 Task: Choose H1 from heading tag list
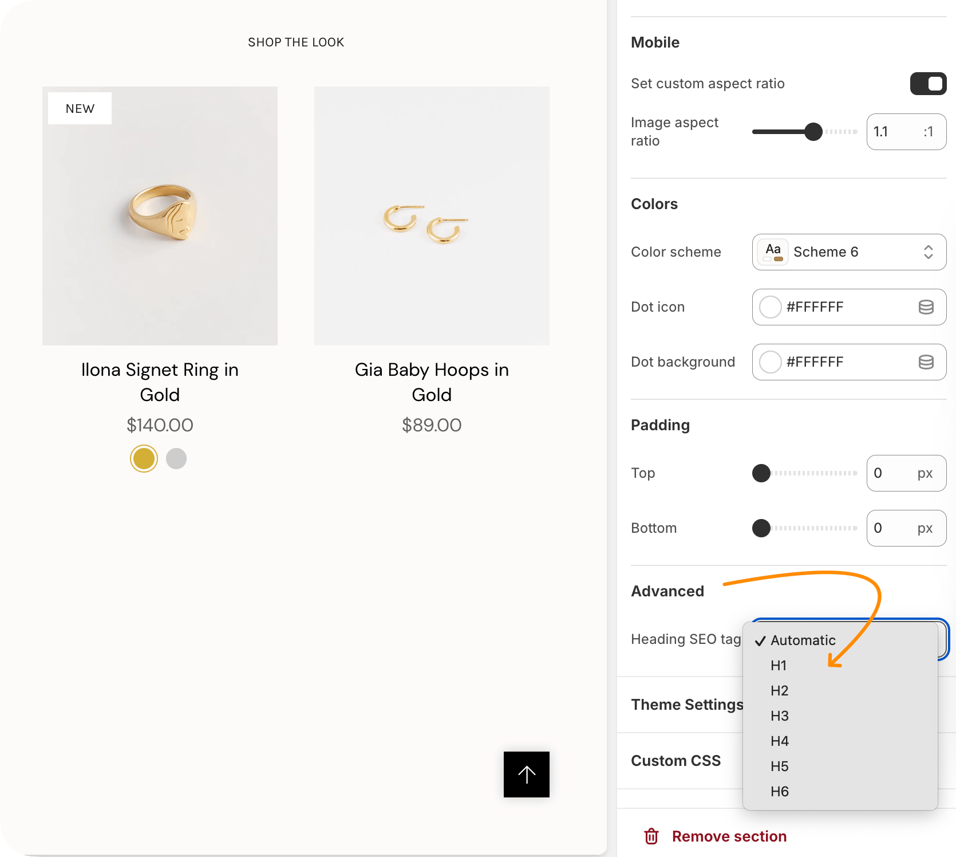point(779,666)
